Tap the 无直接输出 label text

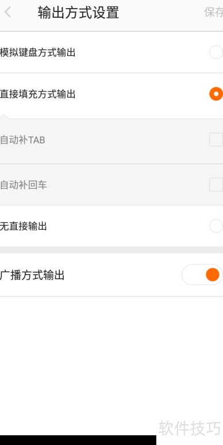click(23, 226)
